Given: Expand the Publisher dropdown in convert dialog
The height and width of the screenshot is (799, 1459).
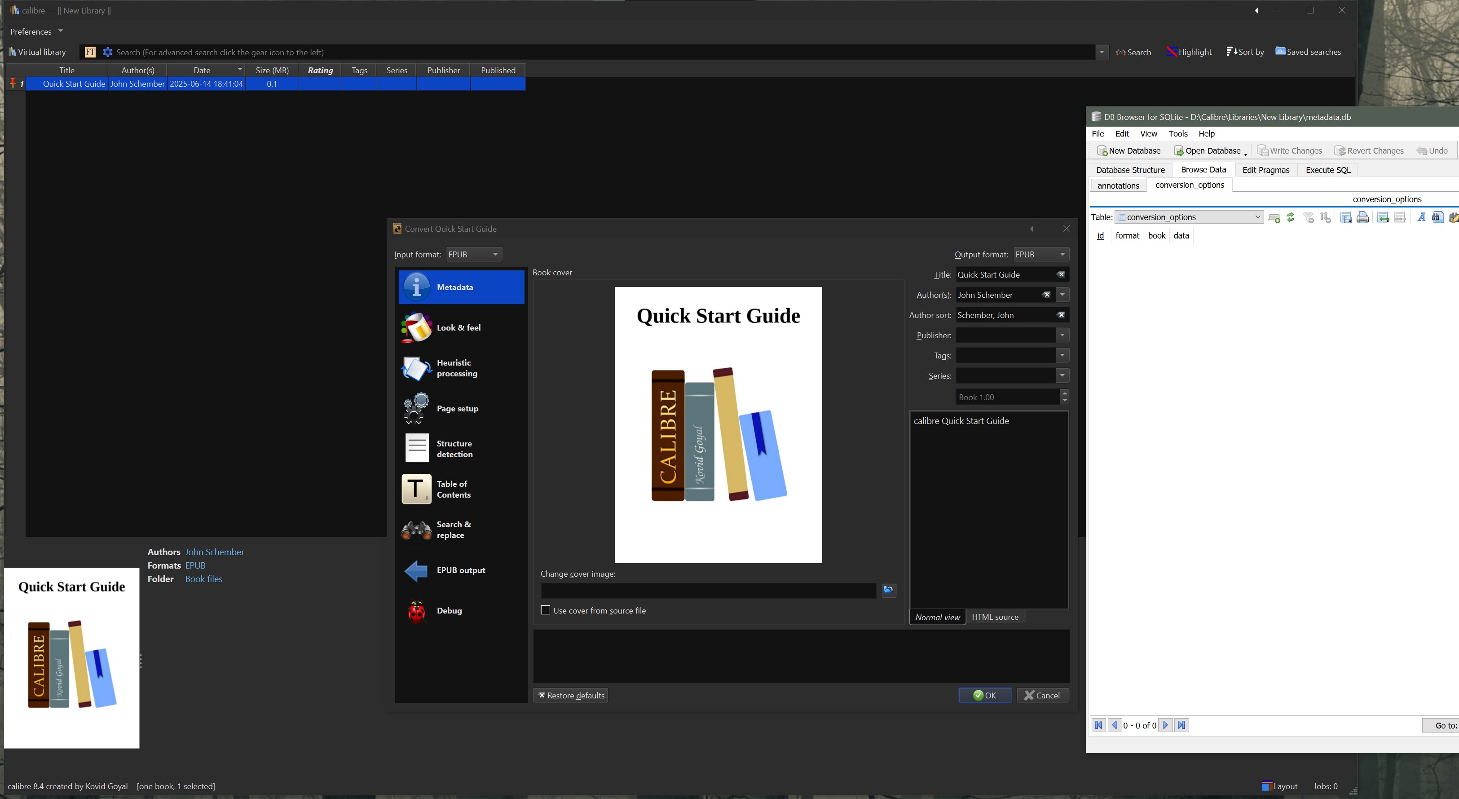Looking at the screenshot, I should pos(1062,335).
